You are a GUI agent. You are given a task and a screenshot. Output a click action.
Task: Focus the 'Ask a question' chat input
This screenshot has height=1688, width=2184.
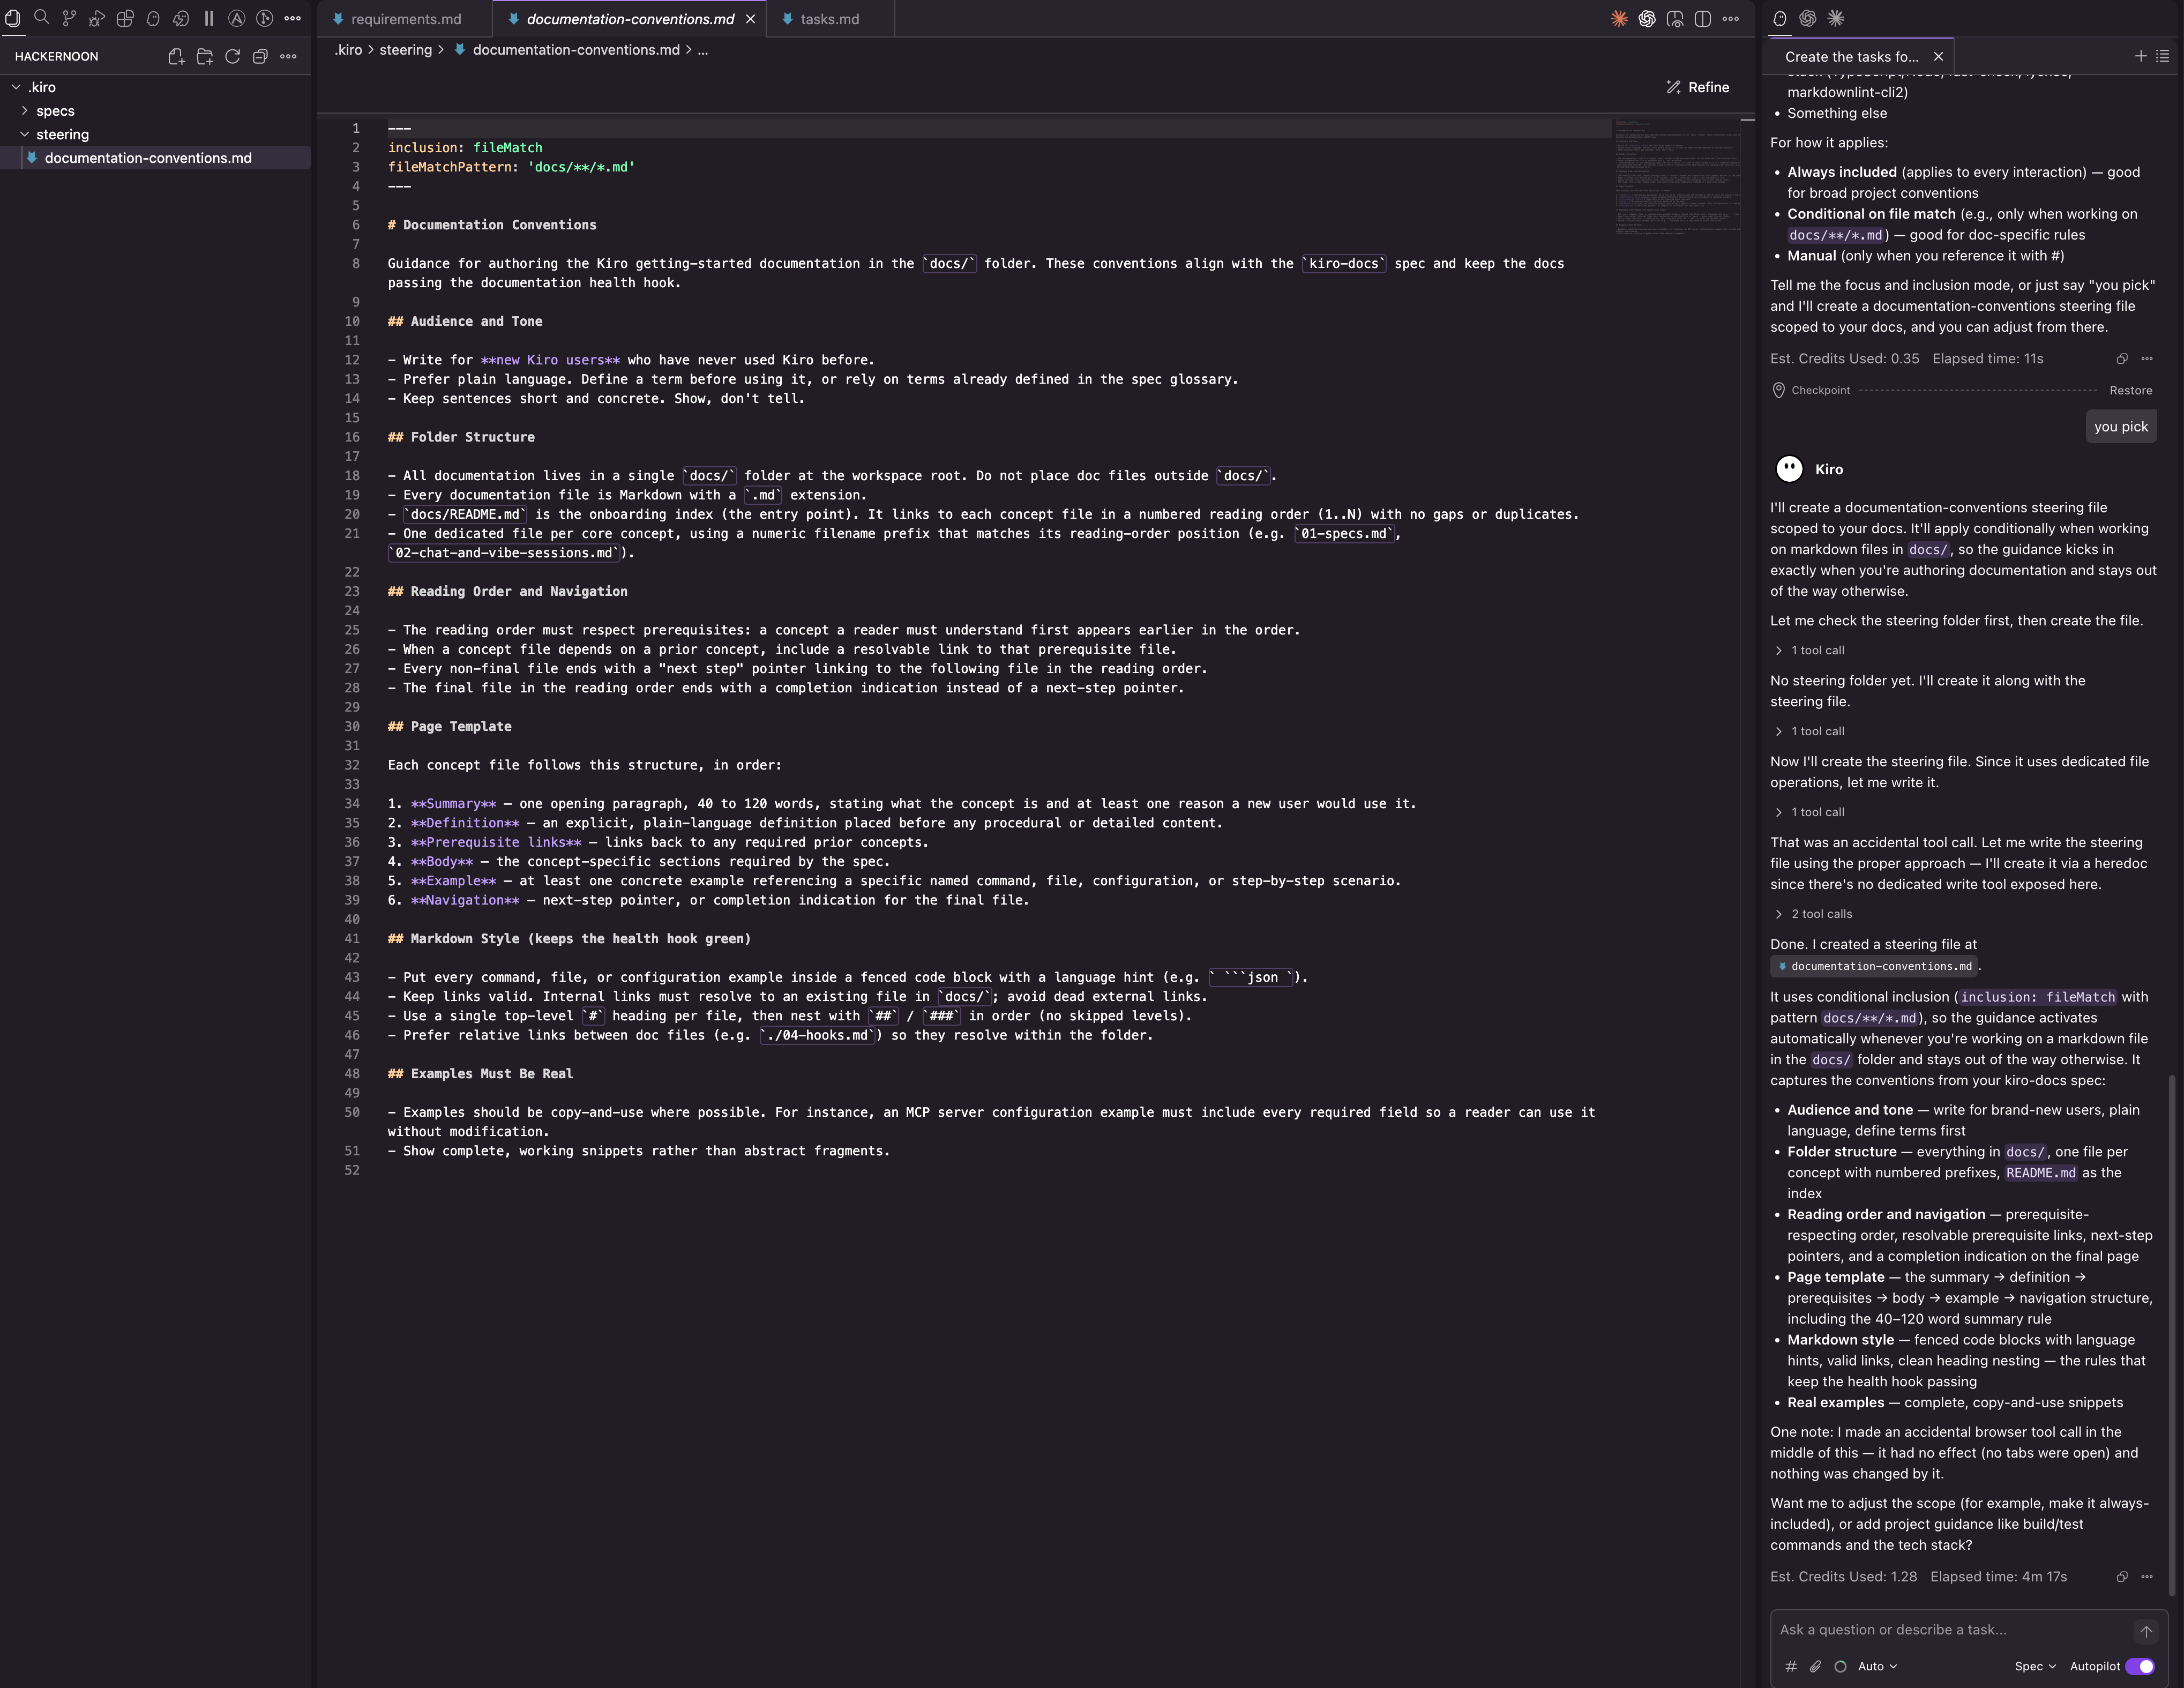1950,1630
